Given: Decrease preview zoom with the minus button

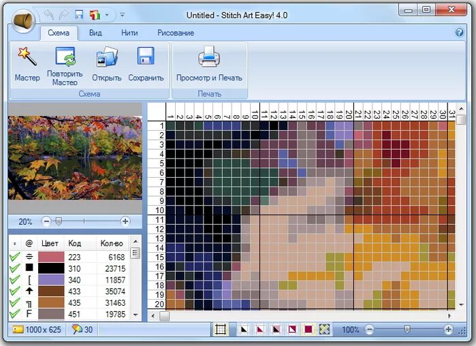Looking at the screenshot, I should (x=46, y=221).
